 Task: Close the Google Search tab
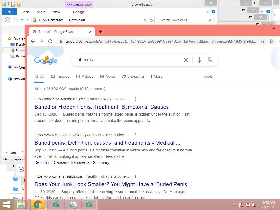click(x=90, y=32)
